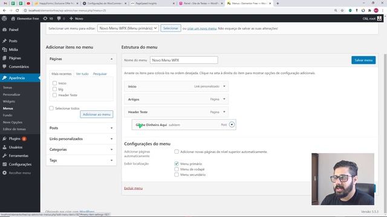Toggle Selecionar todos checkbox
The width and height of the screenshot is (387, 217).
tap(51, 108)
